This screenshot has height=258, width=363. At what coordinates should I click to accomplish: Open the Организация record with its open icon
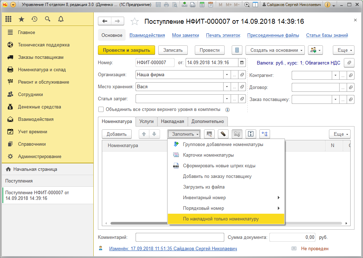point(242,75)
